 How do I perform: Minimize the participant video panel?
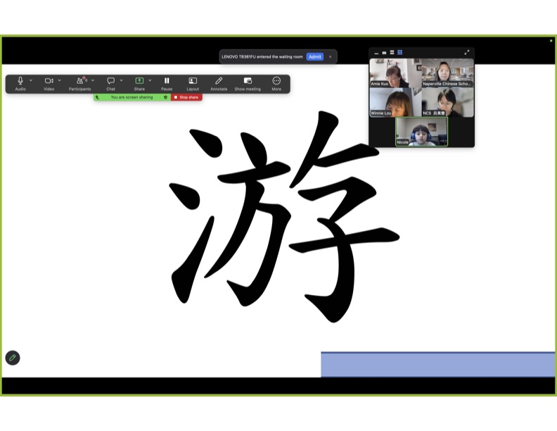376,53
